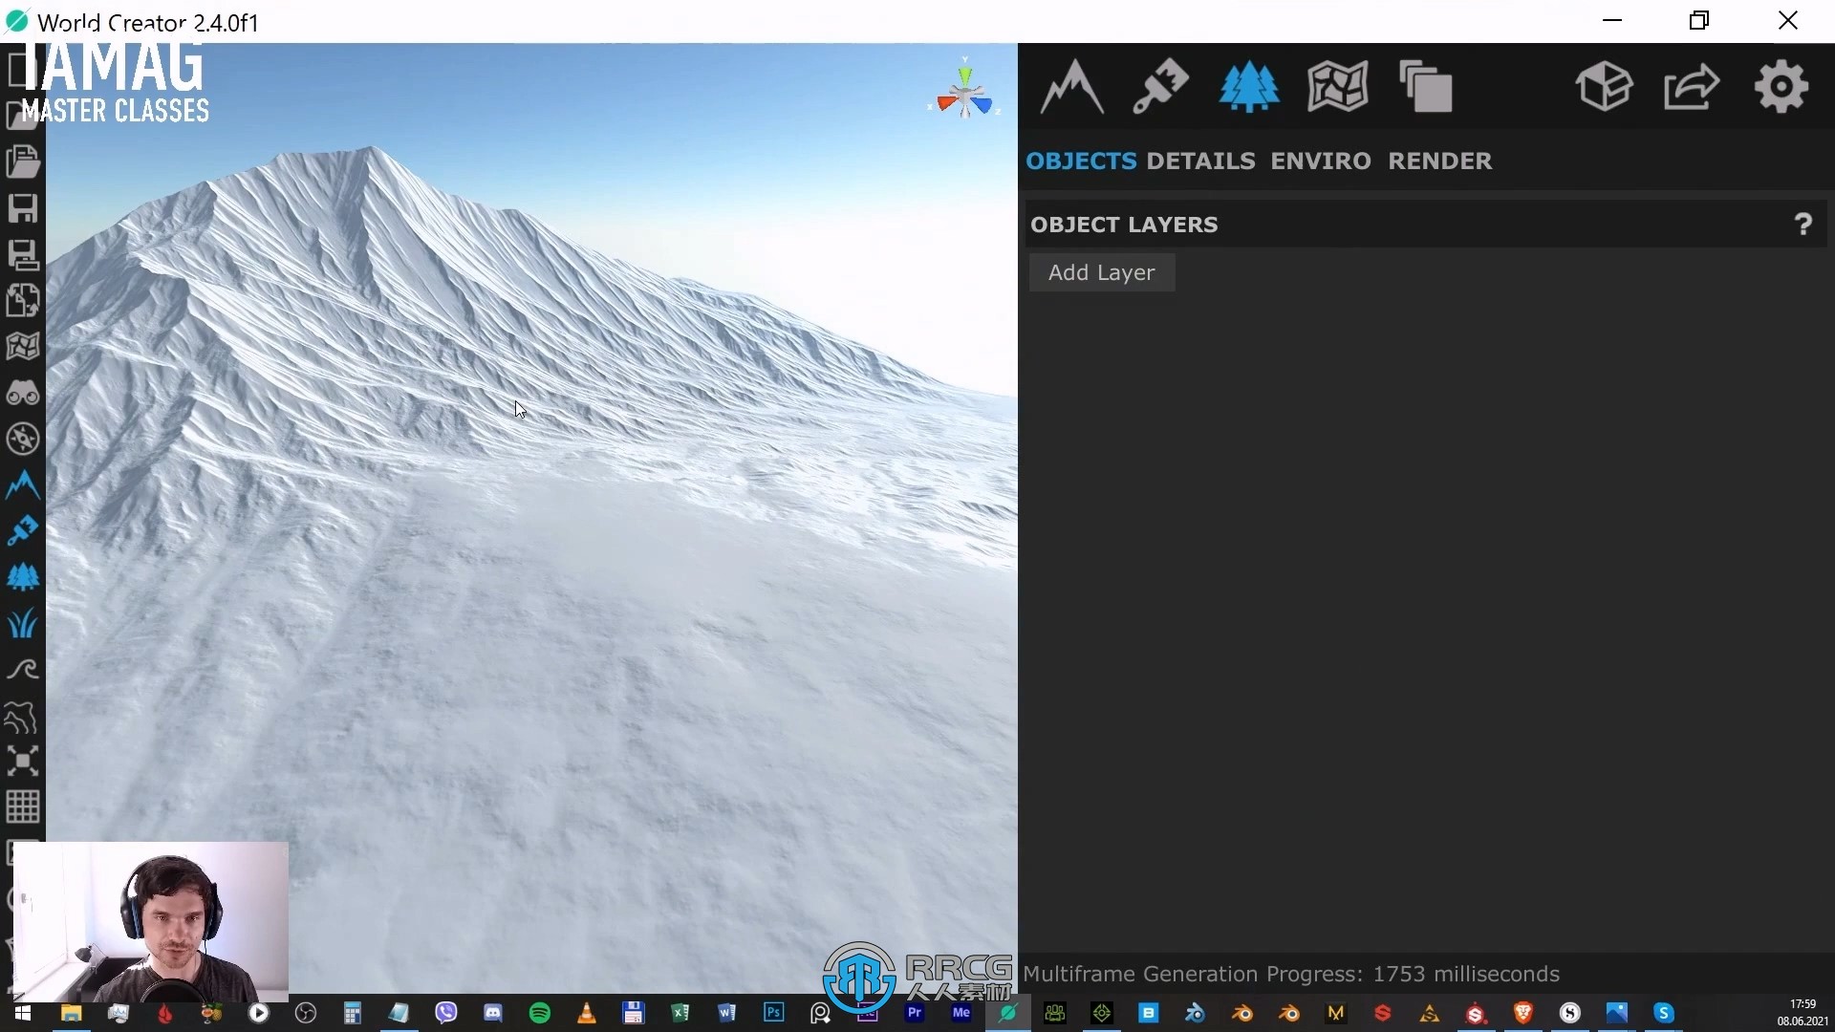The height and width of the screenshot is (1032, 1835).
Task: Open the folded map icon in top toolbar
Action: coord(1337,87)
